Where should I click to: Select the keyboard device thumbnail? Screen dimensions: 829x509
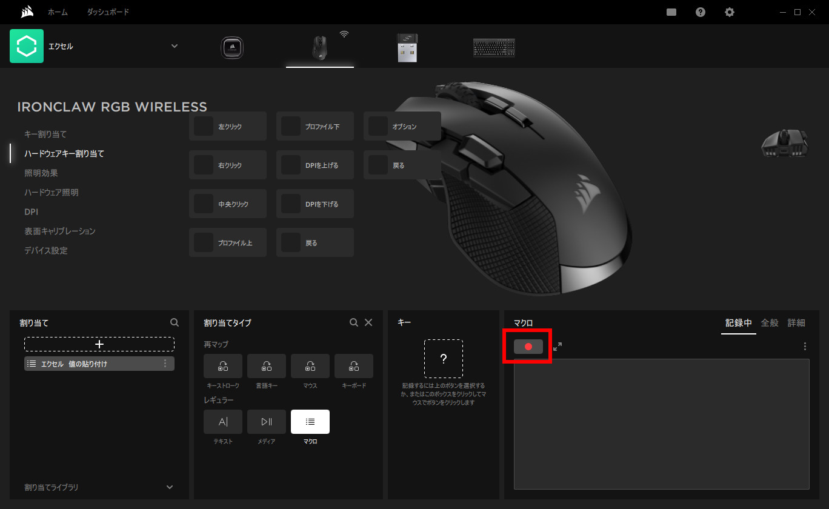pyautogui.click(x=494, y=48)
